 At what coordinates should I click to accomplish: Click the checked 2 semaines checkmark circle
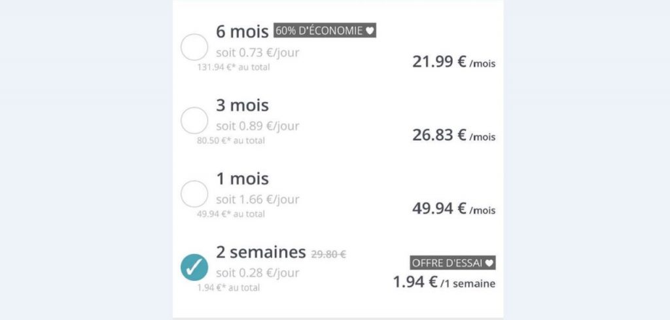[x=194, y=268]
